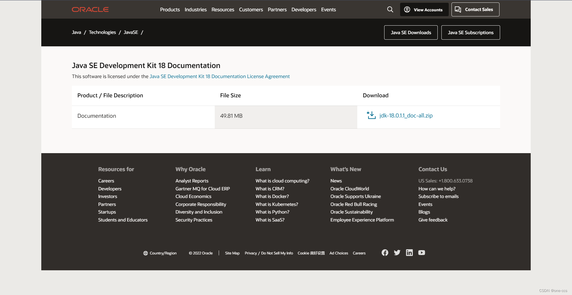Screen dimensions: 572x295
Task: Open Oracle Red Bull Racing link
Action: (354, 204)
